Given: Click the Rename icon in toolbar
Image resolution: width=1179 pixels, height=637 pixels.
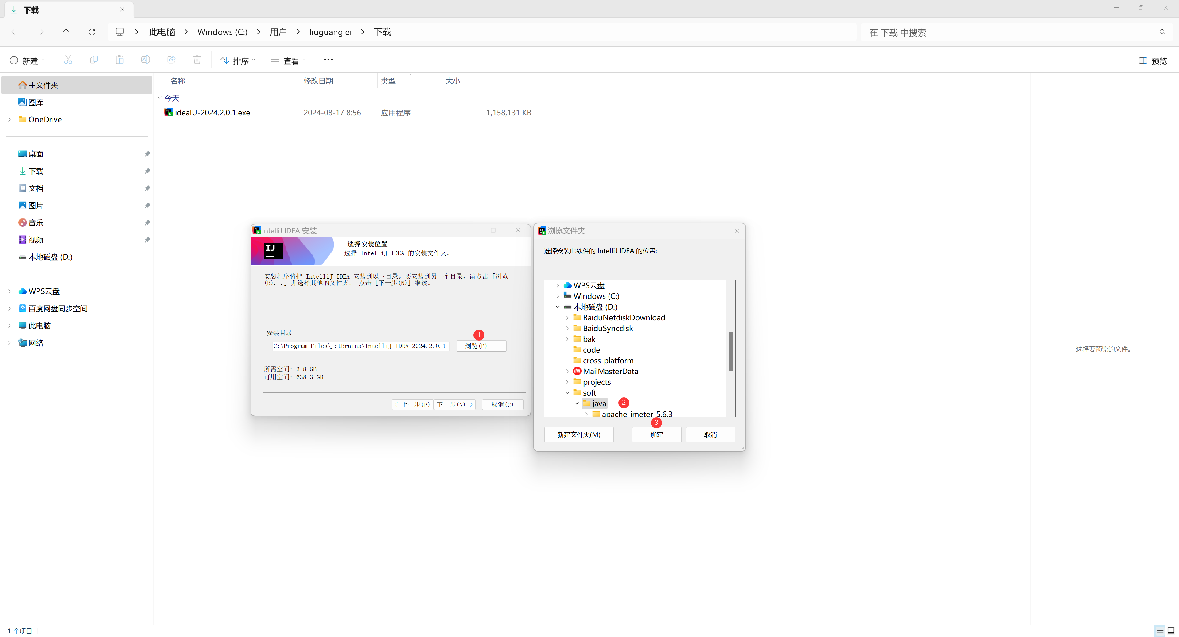Looking at the screenshot, I should [145, 60].
